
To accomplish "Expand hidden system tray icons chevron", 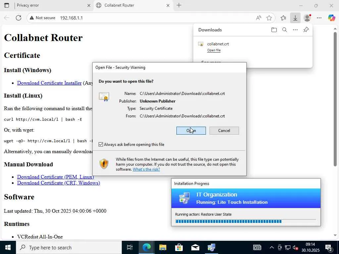I will coord(272,247).
